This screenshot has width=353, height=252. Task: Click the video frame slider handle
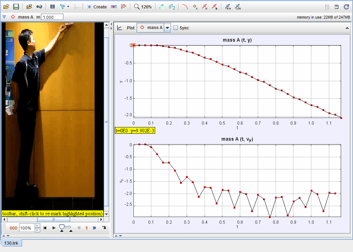62,227
